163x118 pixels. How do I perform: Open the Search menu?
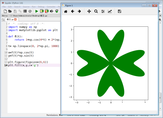(x=17, y=7)
